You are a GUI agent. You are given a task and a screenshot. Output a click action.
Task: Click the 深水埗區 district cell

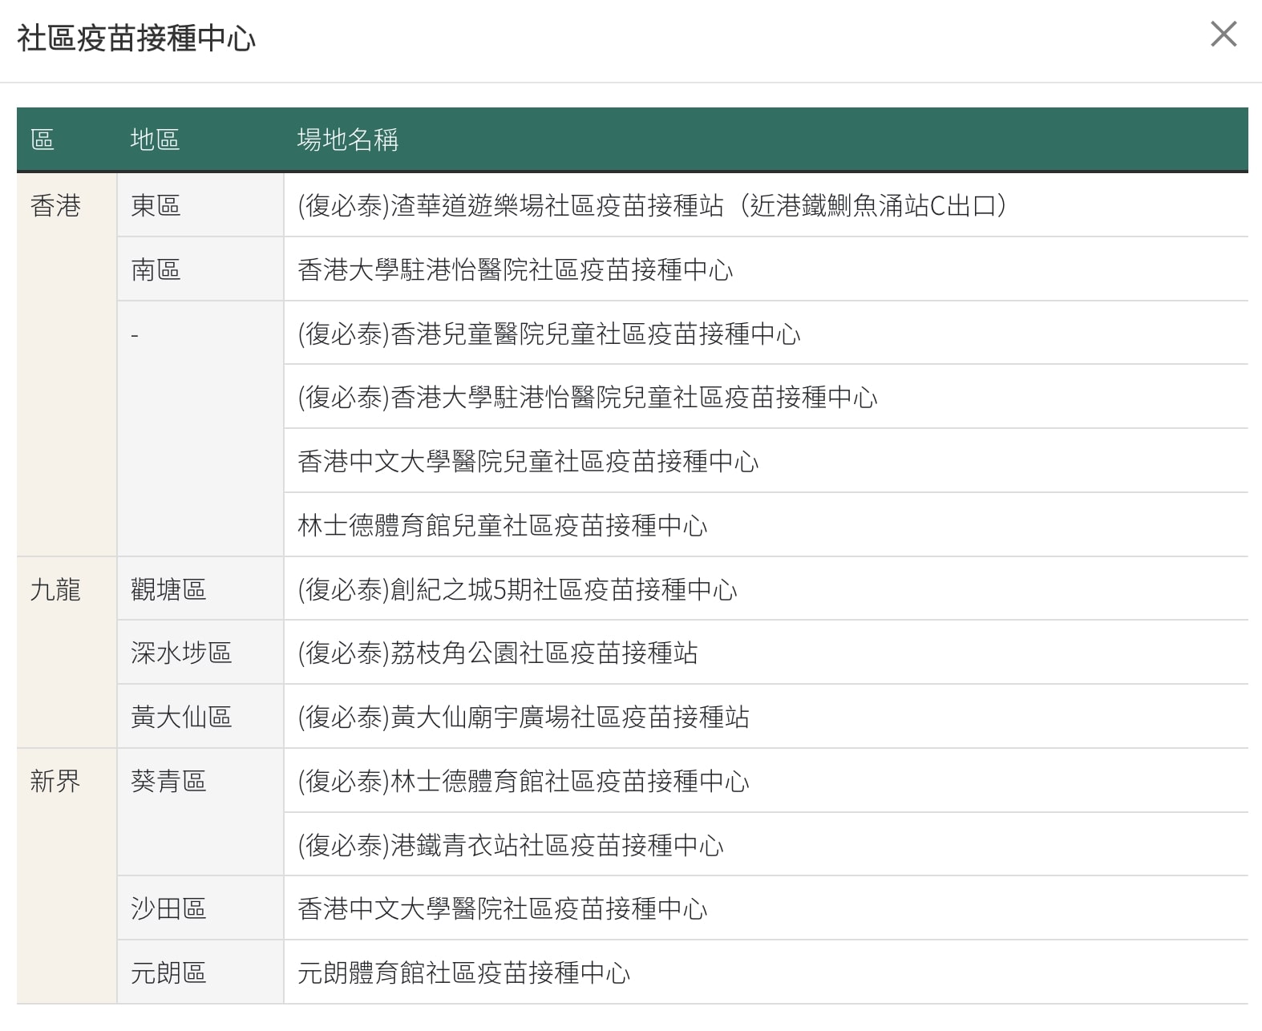200,653
